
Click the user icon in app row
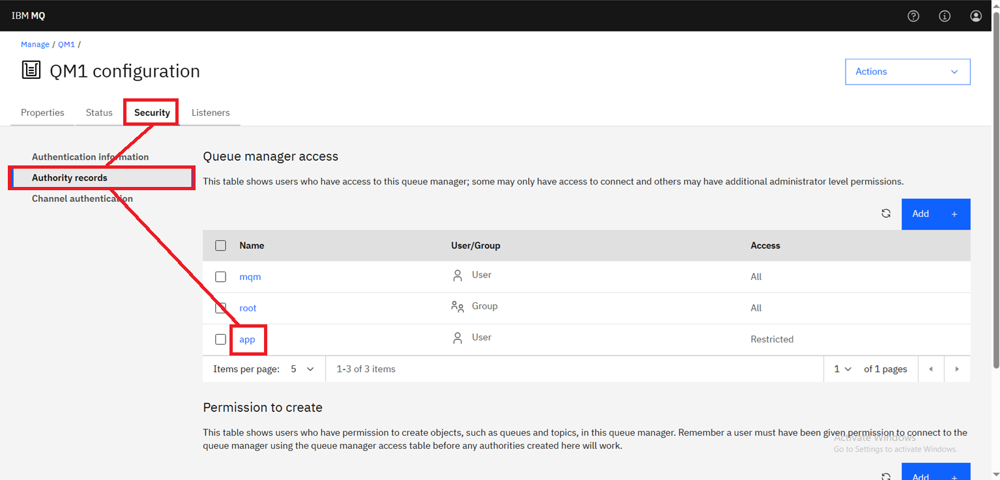pos(458,338)
